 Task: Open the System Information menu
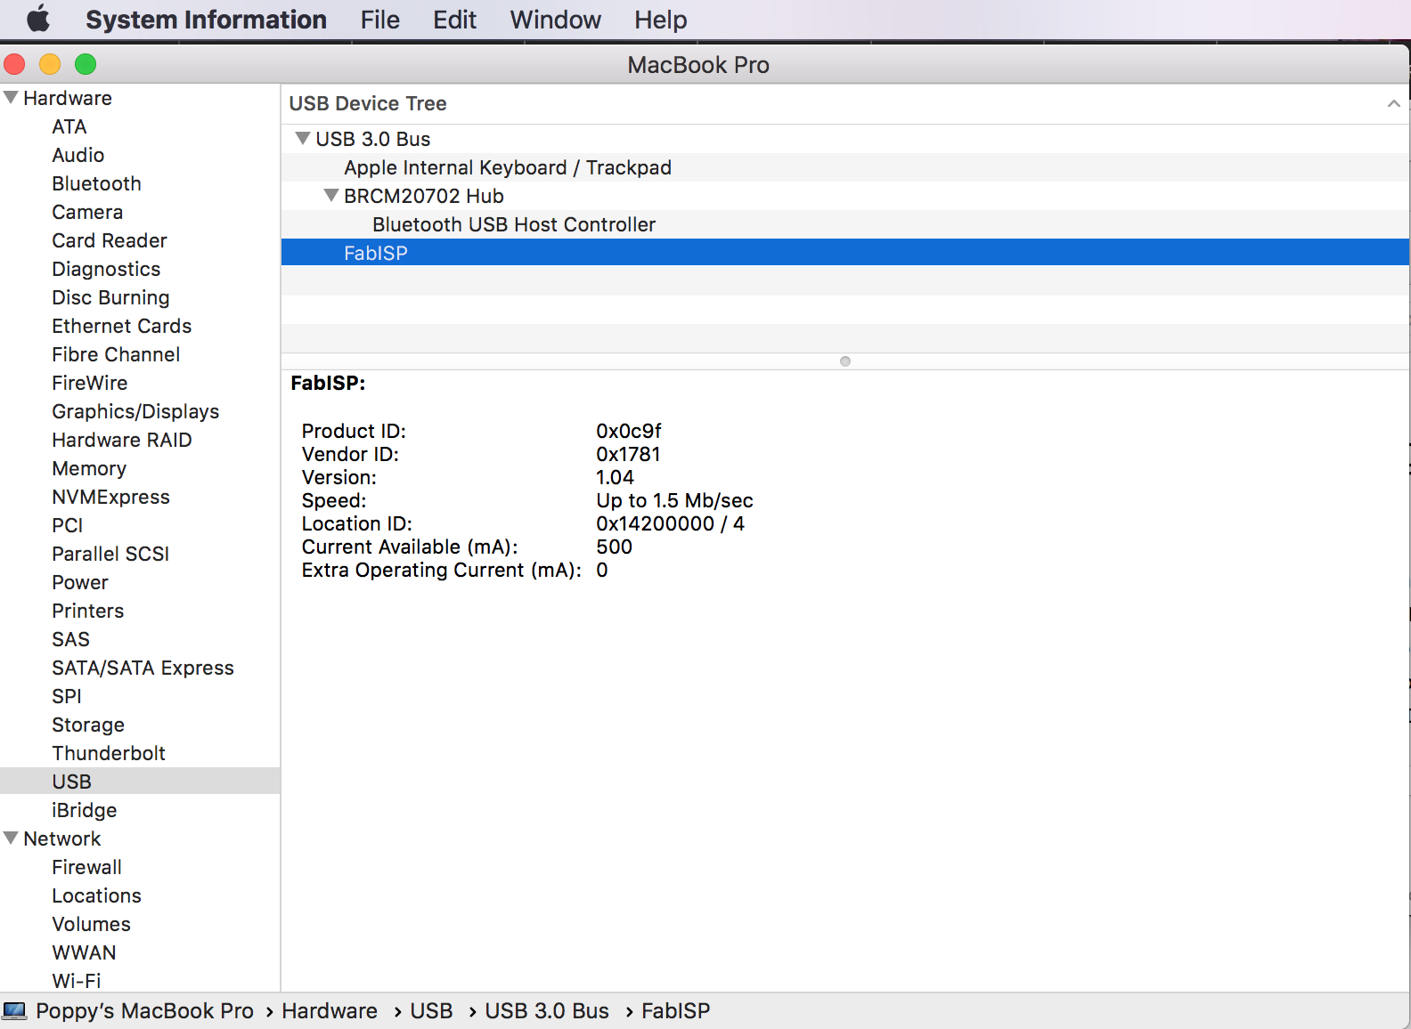pyautogui.click(x=206, y=20)
